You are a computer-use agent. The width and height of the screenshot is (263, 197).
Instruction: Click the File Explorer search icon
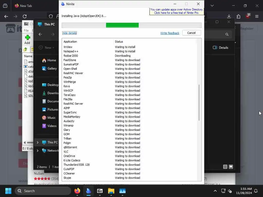(227, 34)
